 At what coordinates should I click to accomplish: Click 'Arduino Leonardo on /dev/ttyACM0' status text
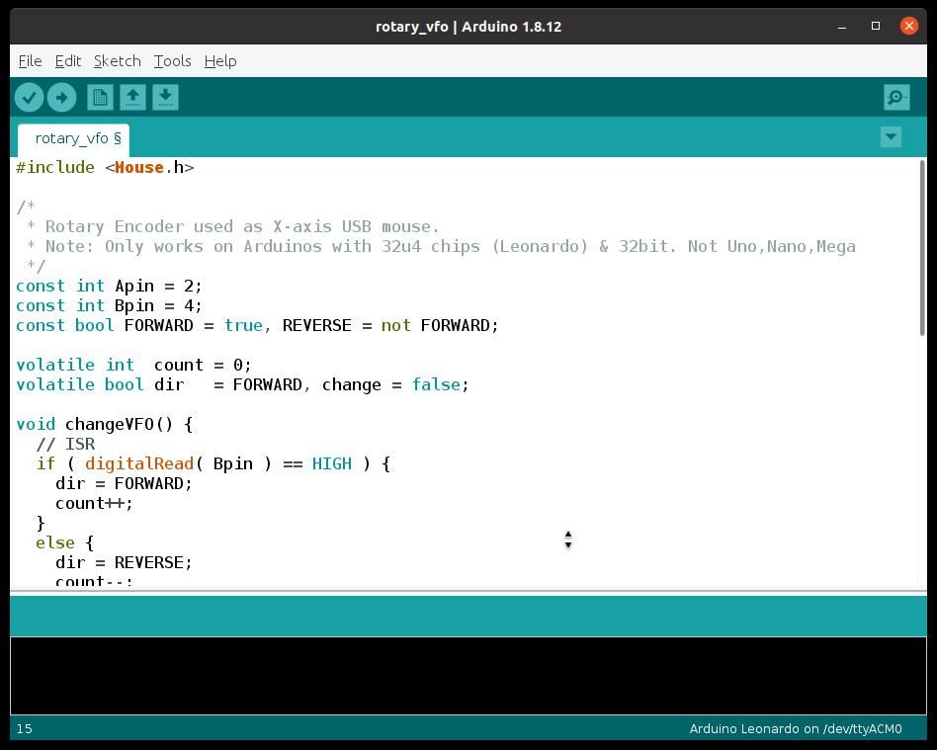pyautogui.click(x=796, y=728)
